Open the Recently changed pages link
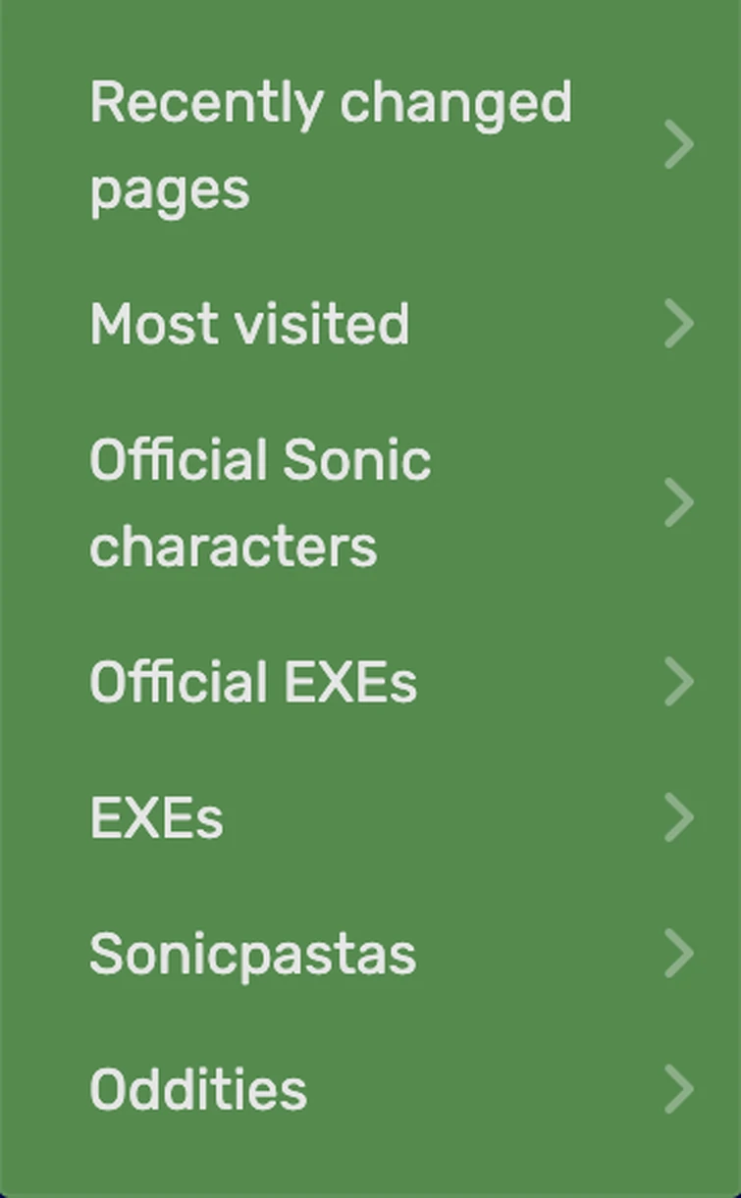Image resolution: width=741 pixels, height=1198 pixels. click(331, 143)
